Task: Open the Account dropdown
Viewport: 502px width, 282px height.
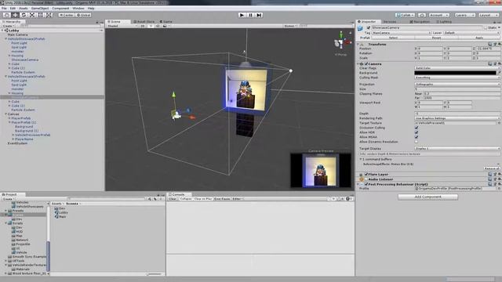Action: [439, 15]
